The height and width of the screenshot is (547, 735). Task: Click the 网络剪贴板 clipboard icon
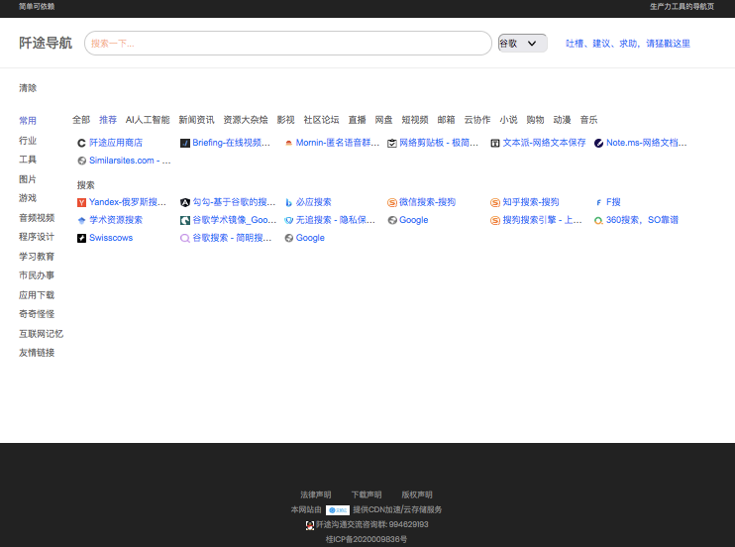[392, 143]
